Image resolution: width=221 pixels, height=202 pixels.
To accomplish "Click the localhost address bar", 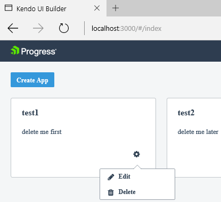I will pyautogui.click(x=126, y=28).
